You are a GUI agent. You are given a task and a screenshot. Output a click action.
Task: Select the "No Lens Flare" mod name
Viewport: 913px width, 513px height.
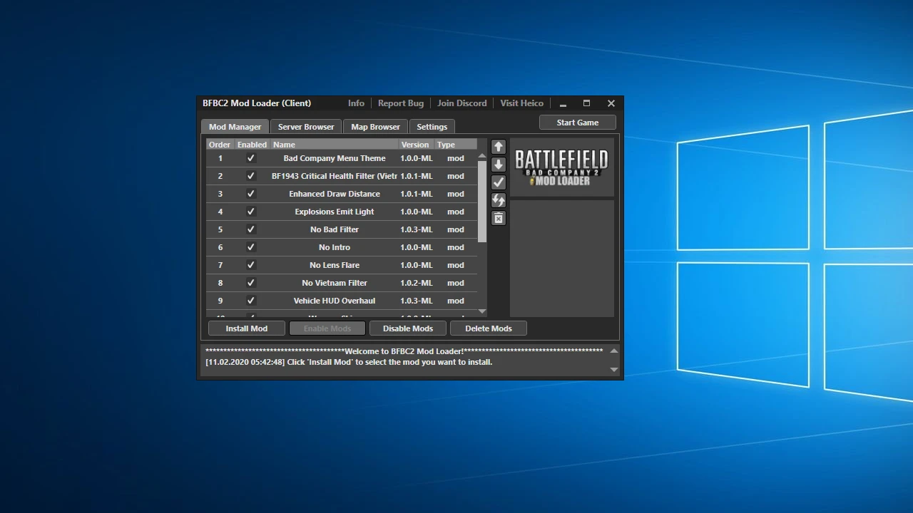coord(335,265)
